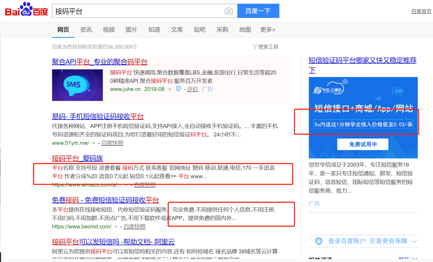Viewport: 433px width, 262px height.
Task: Click www.51ym.me/ URL text
Action: tap(71, 143)
